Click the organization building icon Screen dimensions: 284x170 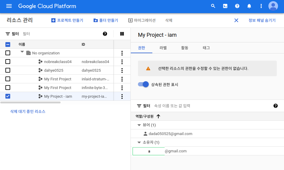point(28,53)
